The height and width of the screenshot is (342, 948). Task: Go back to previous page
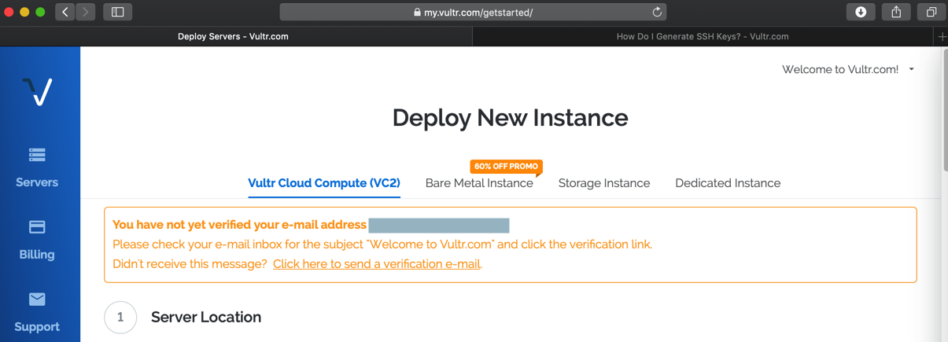coord(65,12)
